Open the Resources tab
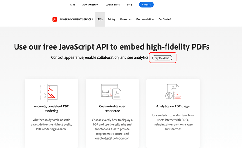Viewport: 242px width, 148px height. tap(126, 19)
